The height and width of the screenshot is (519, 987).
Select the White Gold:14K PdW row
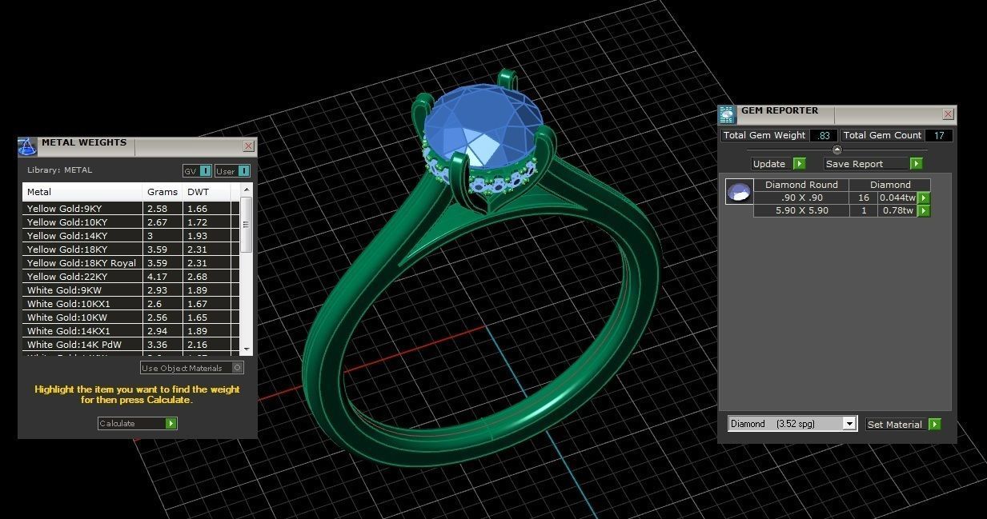(x=131, y=345)
